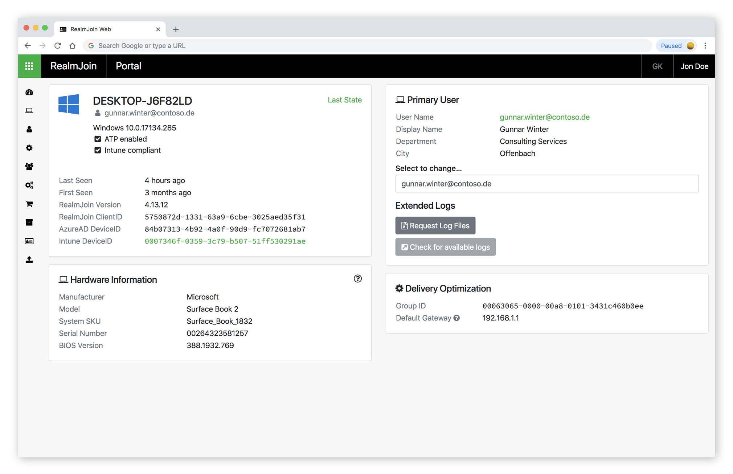Click the BIOS Version 388.1932.769 value
This screenshot has width=733, height=474.
pyautogui.click(x=210, y=346)
